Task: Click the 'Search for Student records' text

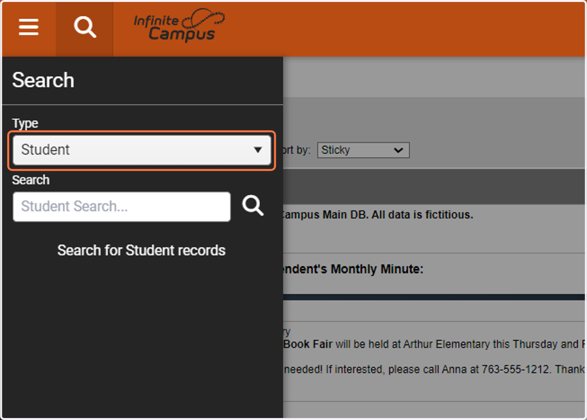Action: 141,250
